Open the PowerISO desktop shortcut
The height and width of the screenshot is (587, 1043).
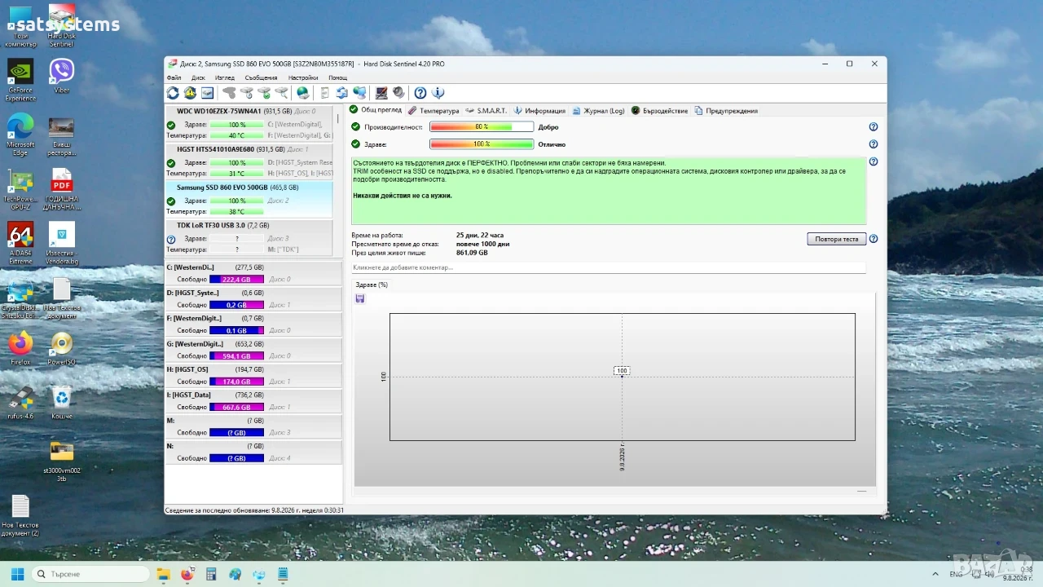point(62,349)
